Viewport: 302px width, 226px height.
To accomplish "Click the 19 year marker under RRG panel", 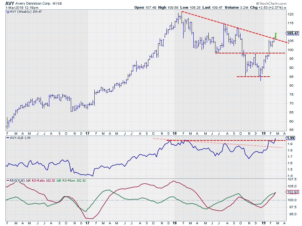I will [x=263, y=223].
